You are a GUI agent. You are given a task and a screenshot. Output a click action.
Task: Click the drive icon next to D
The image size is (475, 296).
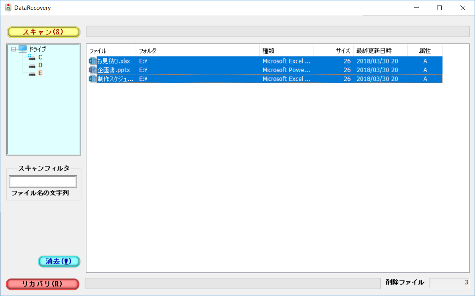(x=32, y=65)
